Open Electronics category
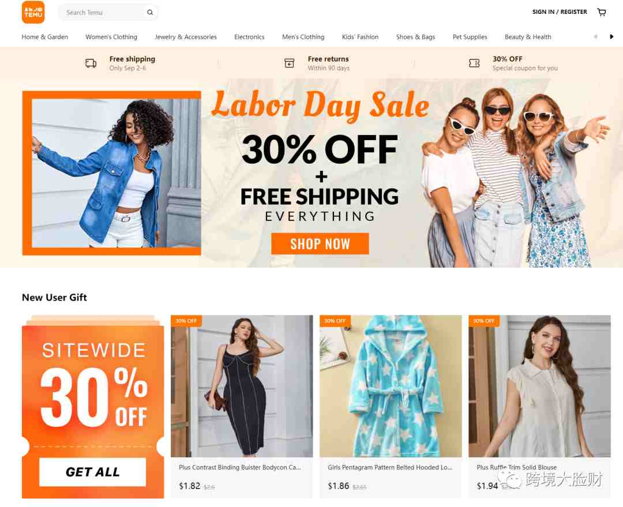The width and height of the screenshot is (623, 507). point(249,37)
